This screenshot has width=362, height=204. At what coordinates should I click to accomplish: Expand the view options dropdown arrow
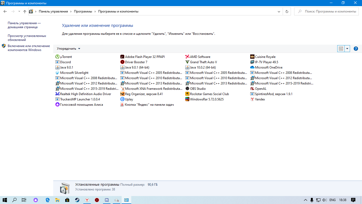(347, 49)
